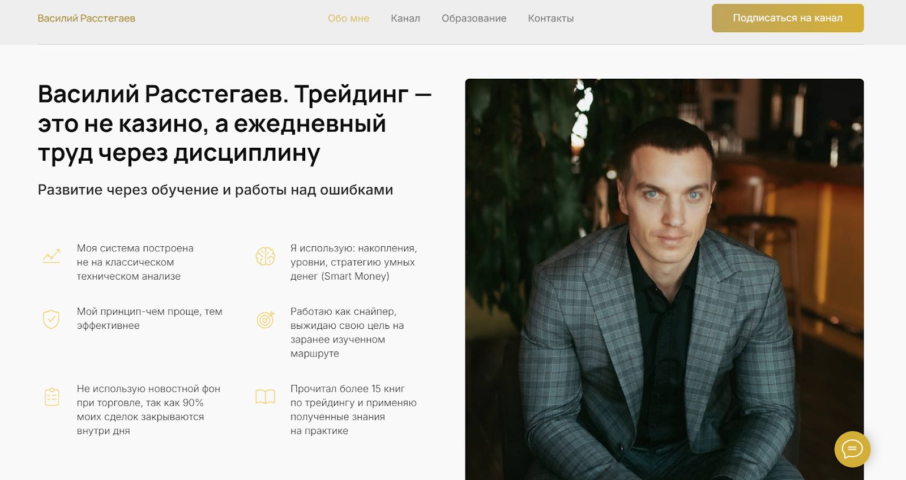Navigate to Контакты
The width and height of the screenshot is (906, 480).
[551, 18]
